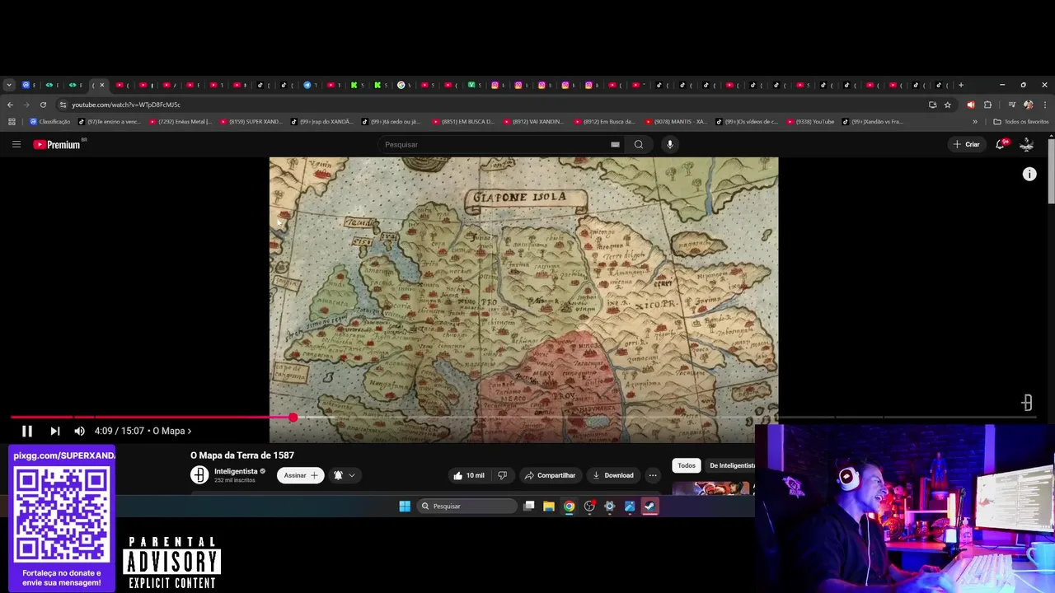The image size is (1055, 593).
Task: Open the 'O Mapa' chapter list
Action: coord(171,431)
